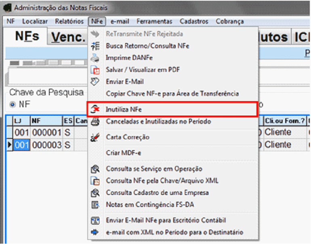Click the Canceladas e Inutilizadas no Período entry

(x=158, y=121)
